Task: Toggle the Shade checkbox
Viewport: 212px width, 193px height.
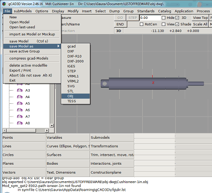Action: (x=177, y=24)
